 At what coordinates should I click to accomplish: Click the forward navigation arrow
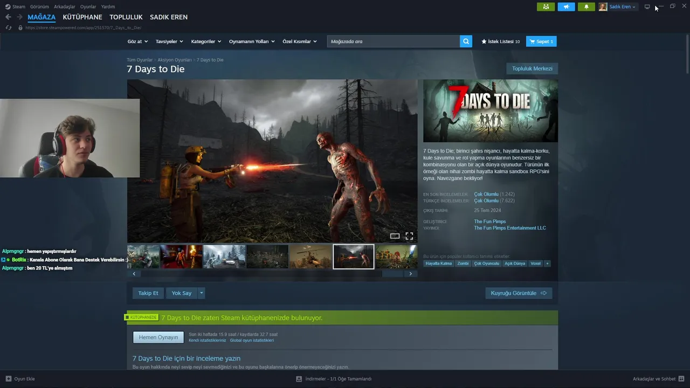click(20, 17)
